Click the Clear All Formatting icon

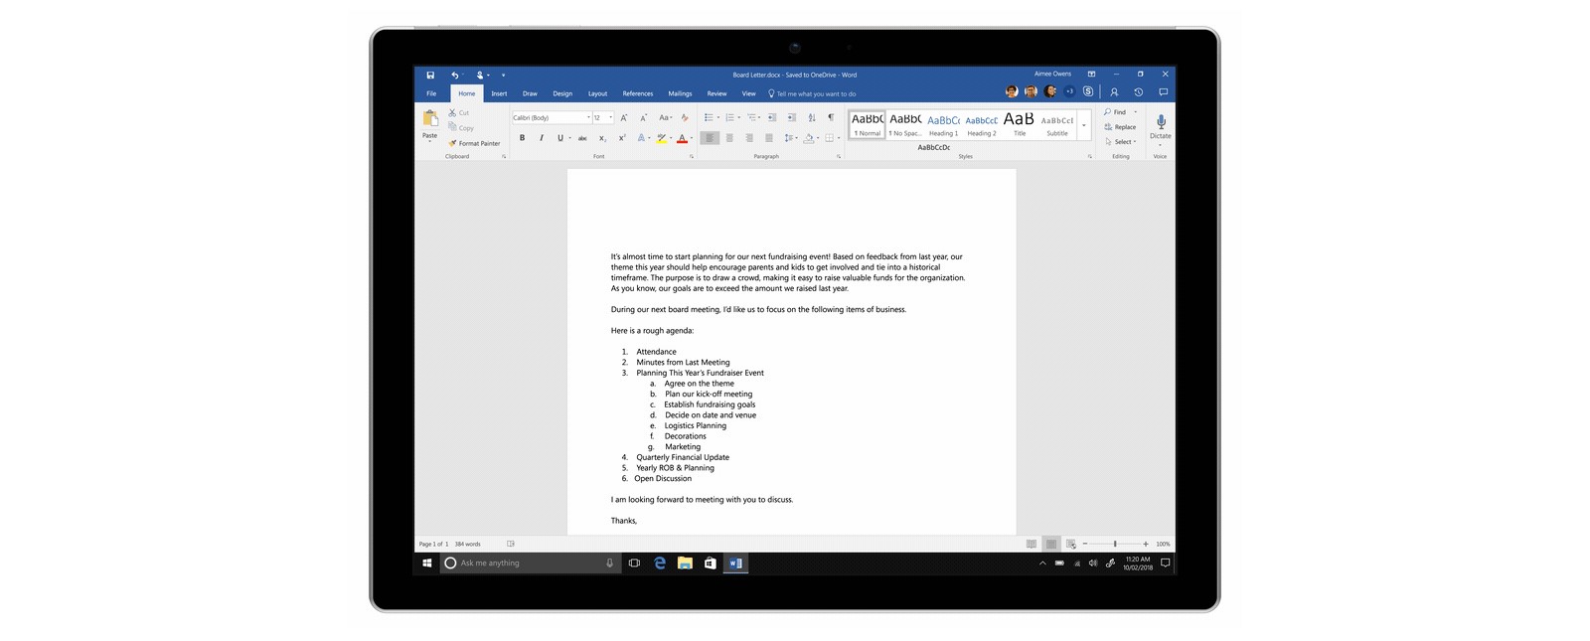coord(684,117)
